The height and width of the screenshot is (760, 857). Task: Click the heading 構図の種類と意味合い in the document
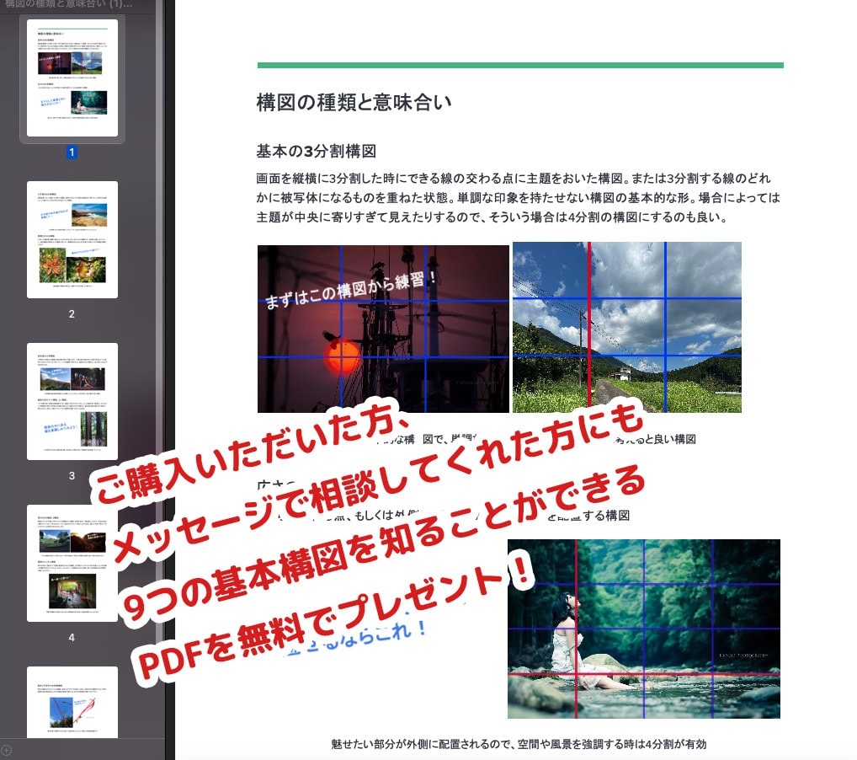pos(354,102)
